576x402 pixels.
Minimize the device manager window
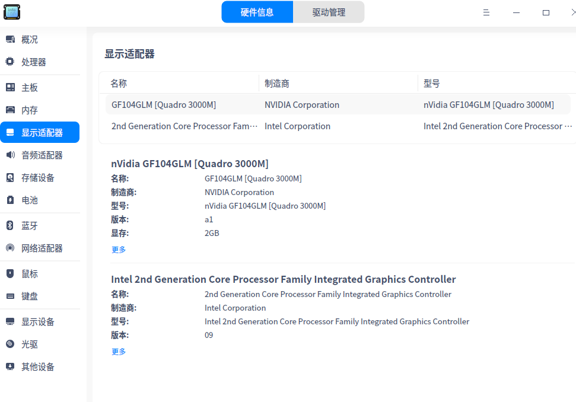click(x=516, y=12)
